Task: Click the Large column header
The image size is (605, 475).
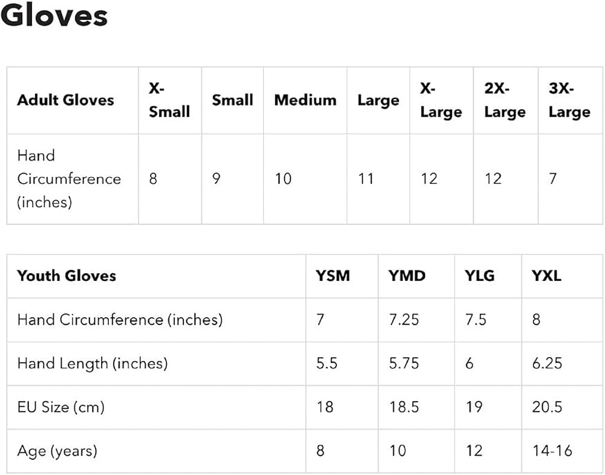Action: (x=379, y=101)
